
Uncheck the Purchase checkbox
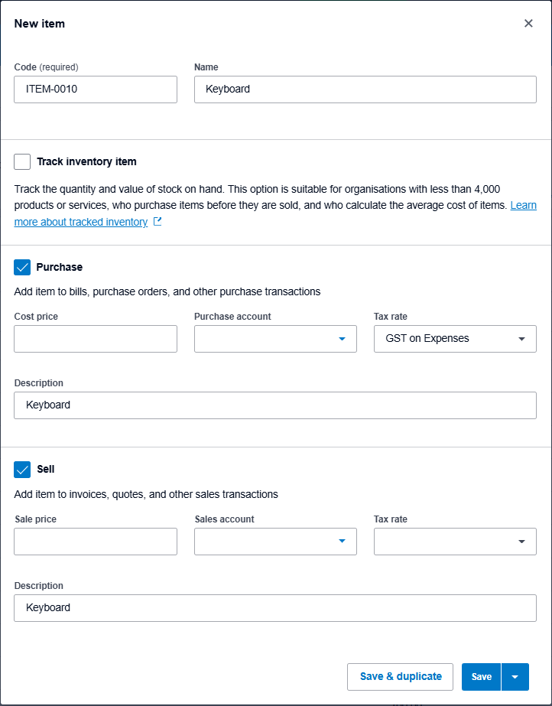[x=22, y=267]
